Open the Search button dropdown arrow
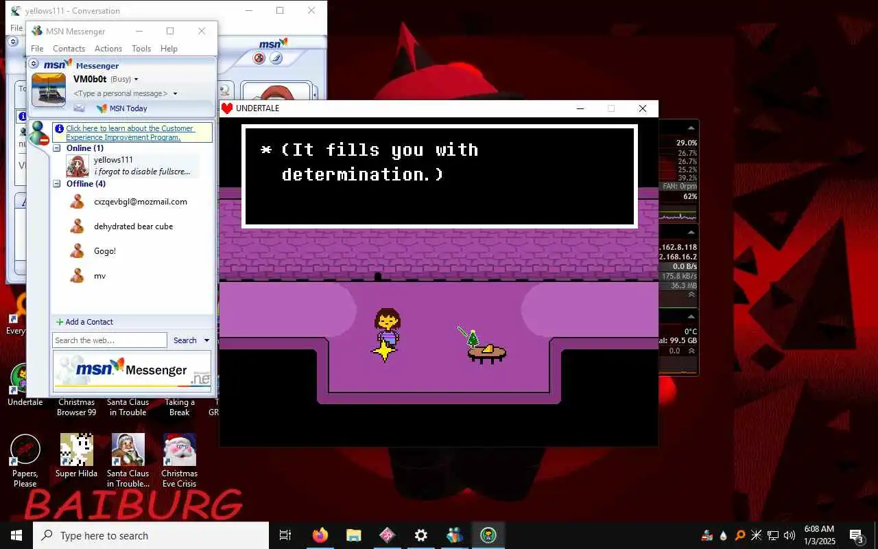Image resolution: width=878 pixels, height=549 pixels. coord(206,340)
